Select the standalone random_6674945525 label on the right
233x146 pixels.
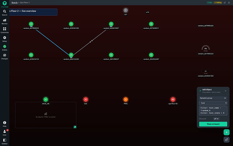[x=206, y=26]
